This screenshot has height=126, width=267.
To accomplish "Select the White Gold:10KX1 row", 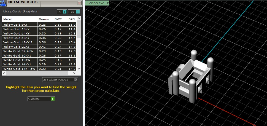I will point(39,55).
